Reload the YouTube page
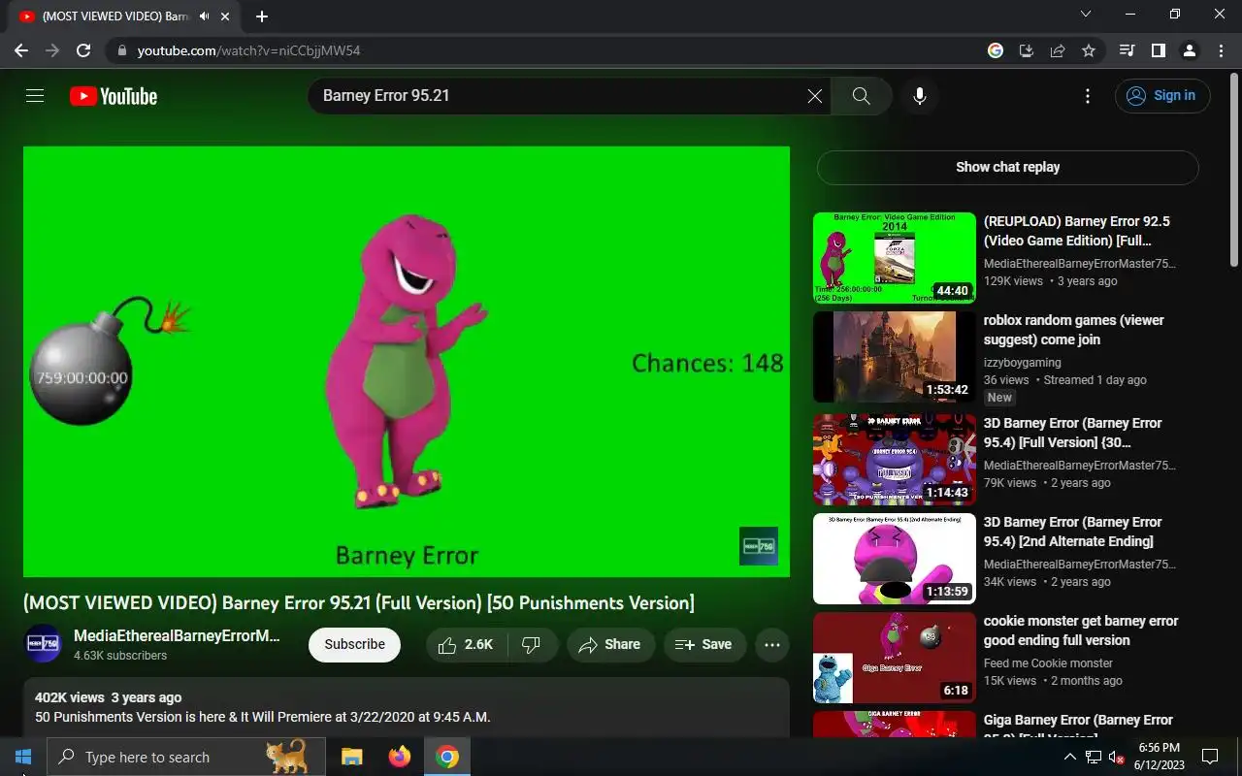The width and height of the screenshot is (1242, 776). pos(83,50)
